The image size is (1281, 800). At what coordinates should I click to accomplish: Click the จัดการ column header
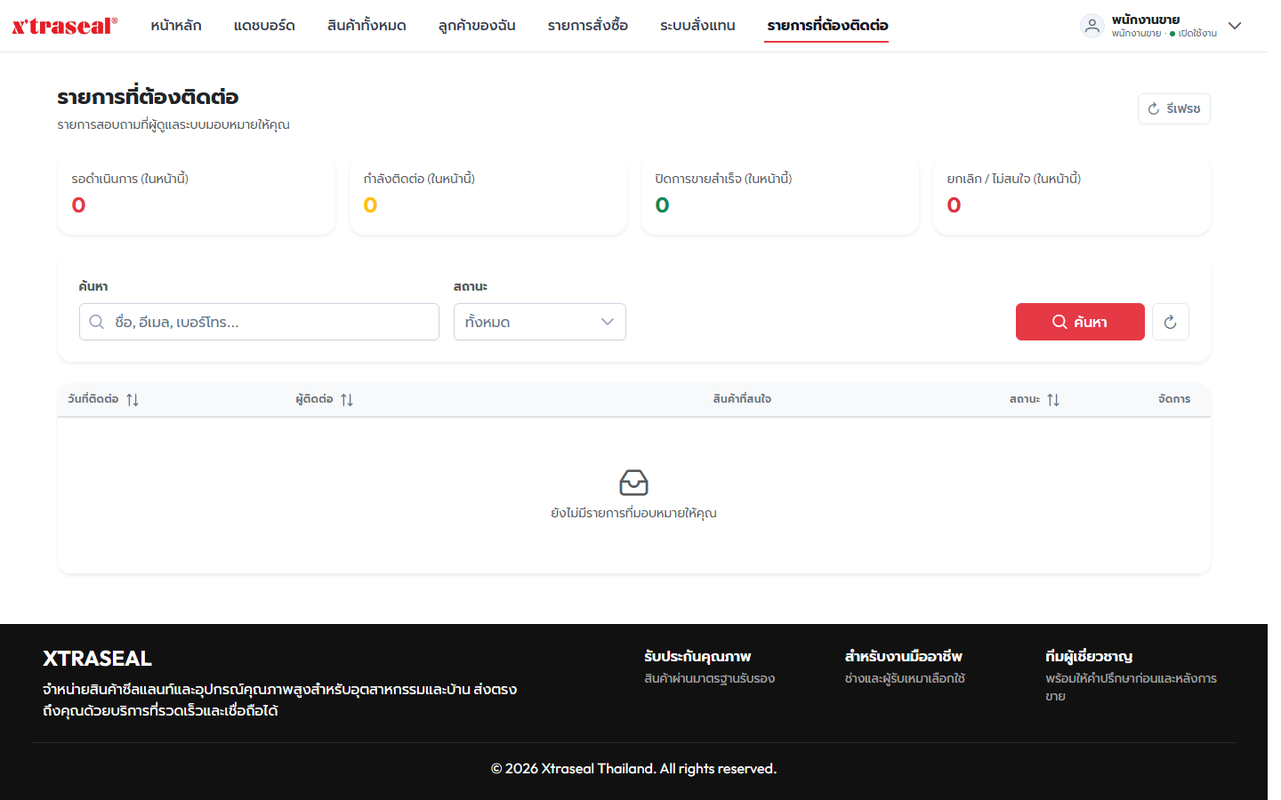pyautogui.click(x=1174, y=399)
